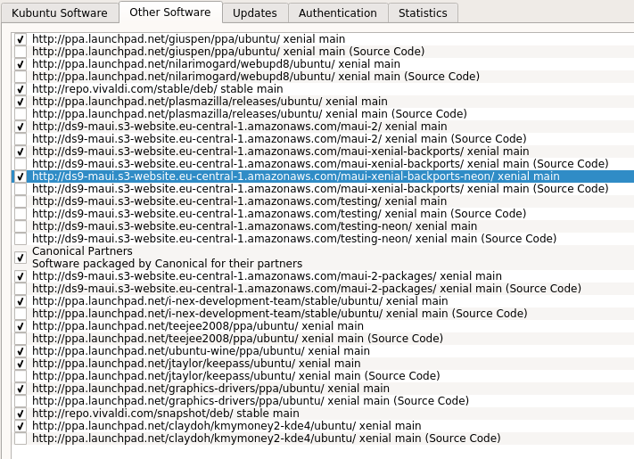Select the Other Software tab
634x459 pixels.
point(169,12)
